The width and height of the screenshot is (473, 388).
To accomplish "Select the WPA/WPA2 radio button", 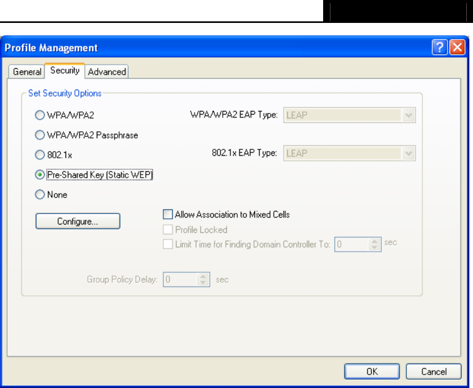I will [x=39, y=115].
